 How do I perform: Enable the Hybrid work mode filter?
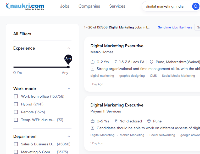click(x=16, y=104)
